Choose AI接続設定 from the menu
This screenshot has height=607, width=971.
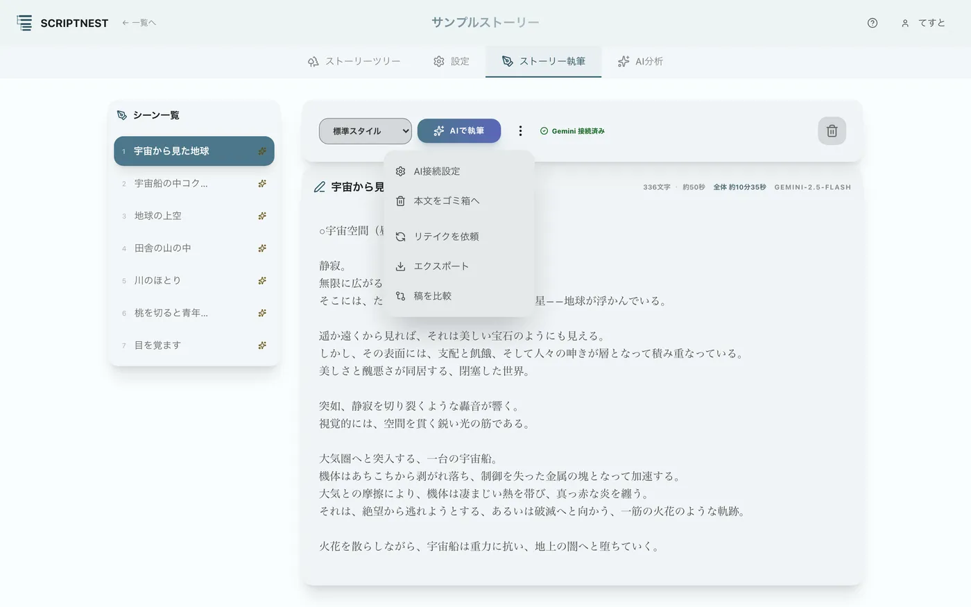459,171
